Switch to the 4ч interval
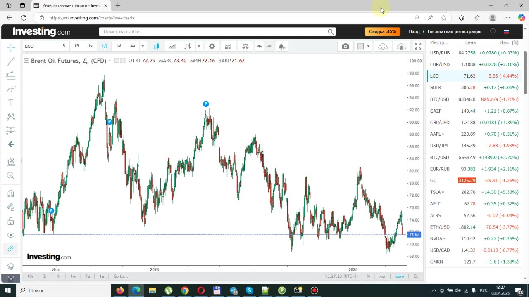 point(133,46)
